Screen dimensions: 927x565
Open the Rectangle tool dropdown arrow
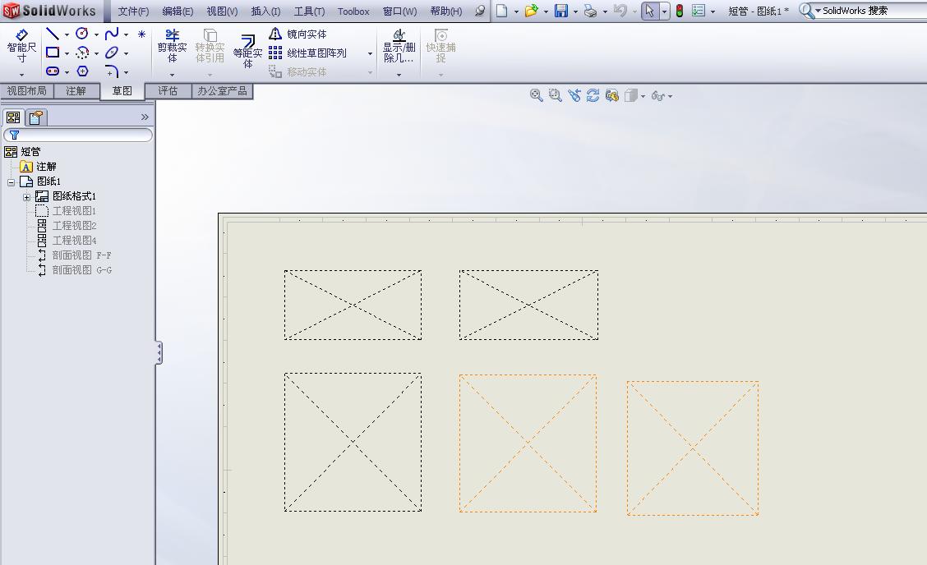(x=67, y=53)
